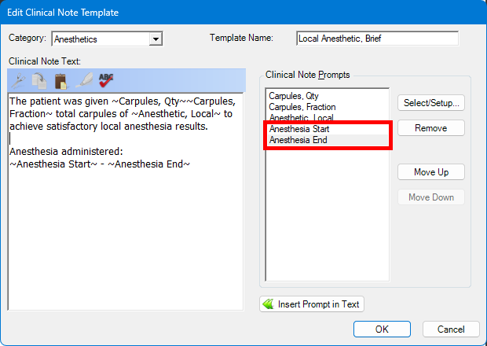Screen dimensions: 487x346
Task: Select the Anesthesia Start prompt
Action: tap(327, 129)
